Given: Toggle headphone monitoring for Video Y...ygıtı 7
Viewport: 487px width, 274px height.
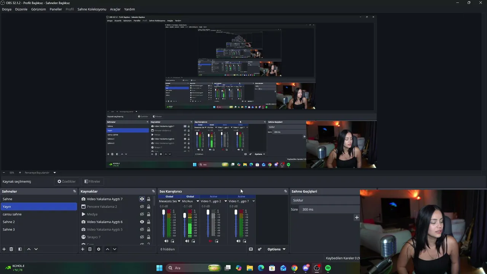Looking at the screenshot, I should tap(245, 241).
